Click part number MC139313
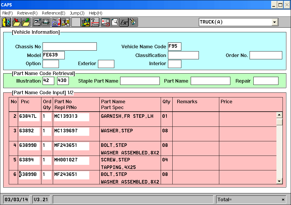291x205 pixels. 72,117
